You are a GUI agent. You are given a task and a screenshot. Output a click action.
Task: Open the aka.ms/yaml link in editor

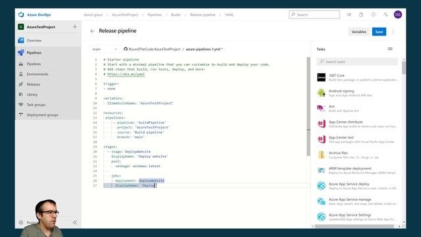click(x=126, y=74)
